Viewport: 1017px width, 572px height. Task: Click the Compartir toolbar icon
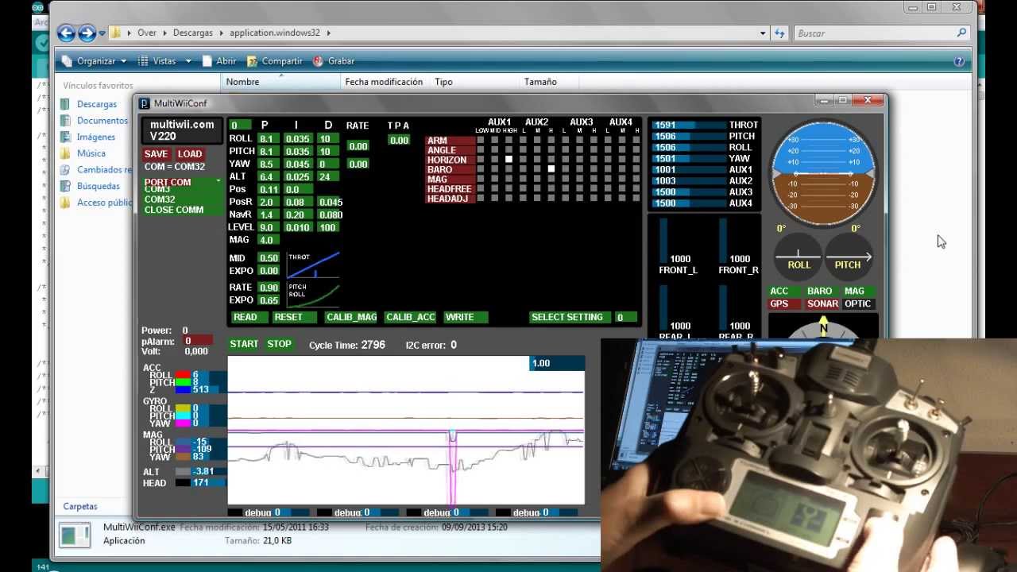(x=252, y=61)
